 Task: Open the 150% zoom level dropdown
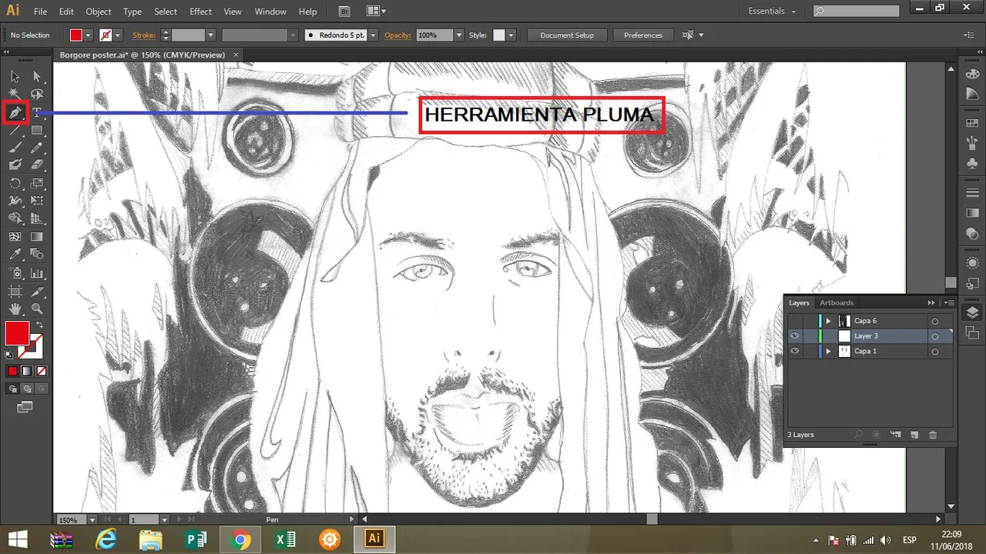(x=92, y=520)
